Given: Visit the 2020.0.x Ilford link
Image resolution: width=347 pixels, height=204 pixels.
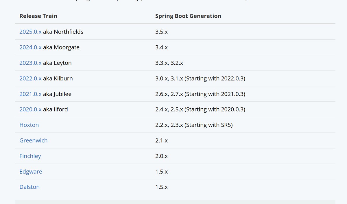Looking at the screenshot, I should (30, 110).
